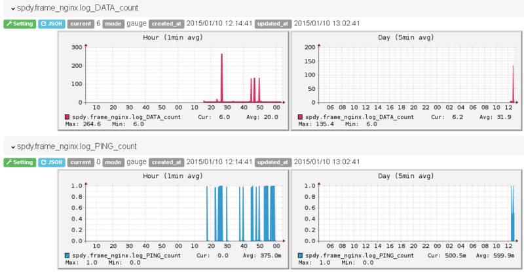Click the blue PING_count legend swatch in Hour graph
The width and height of the screenshot is (524, 272).
pyautogui.click(x=67, y=255)
